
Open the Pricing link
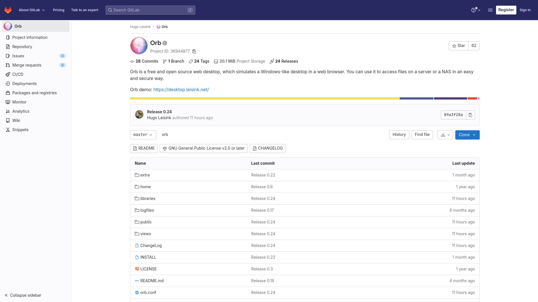point(59,10)
